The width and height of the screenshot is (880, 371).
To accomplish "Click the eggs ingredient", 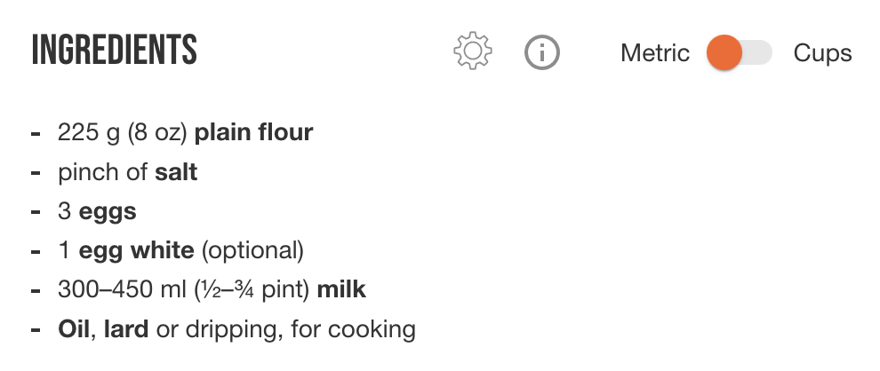I will [x=108, y=212].
